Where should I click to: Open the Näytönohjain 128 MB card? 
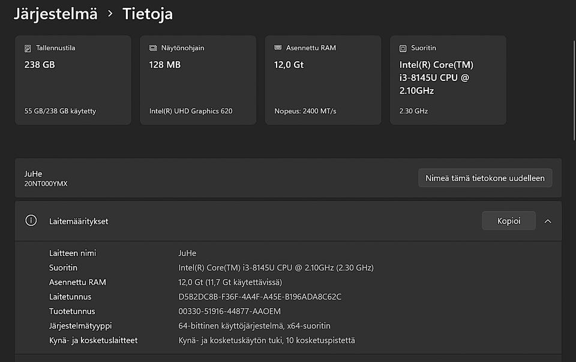pos(198,80)
